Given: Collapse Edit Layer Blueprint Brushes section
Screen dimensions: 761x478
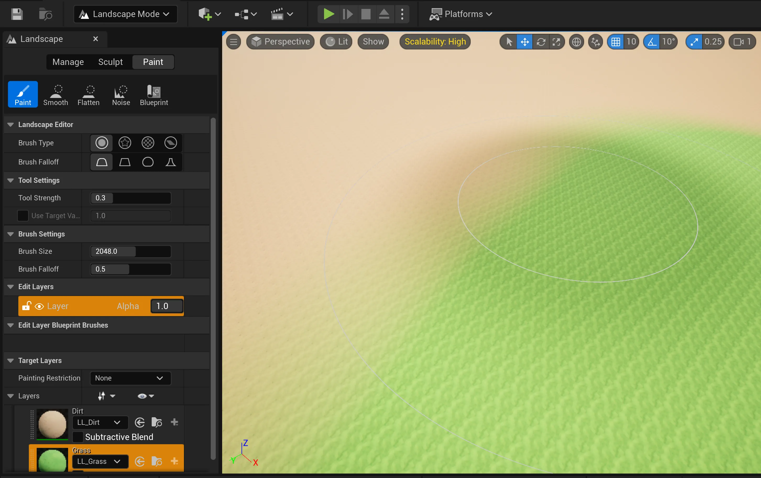Looking at the screenshot, I should pyautogui.click(x=10, y=325).
